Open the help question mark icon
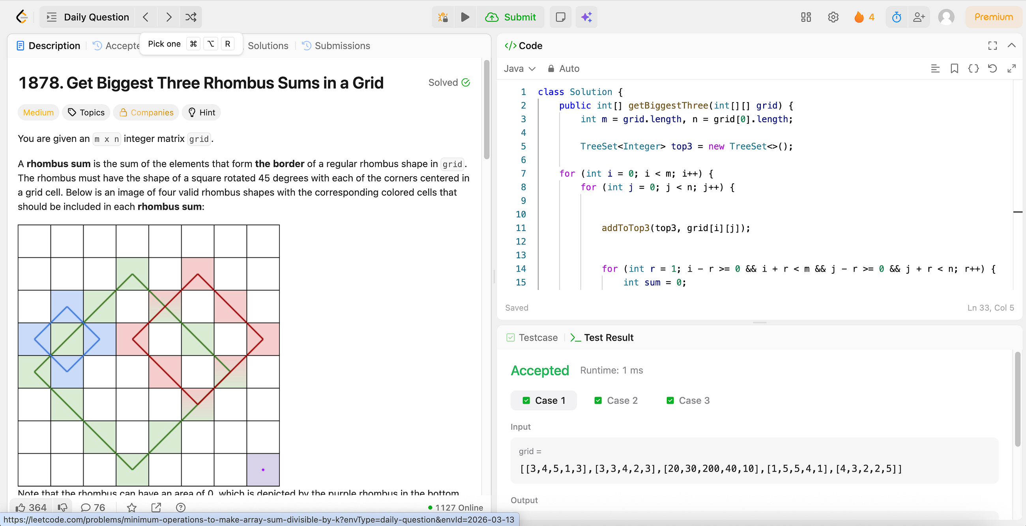This screenshot has width=1026, height=526. click(x=180, y=507)
